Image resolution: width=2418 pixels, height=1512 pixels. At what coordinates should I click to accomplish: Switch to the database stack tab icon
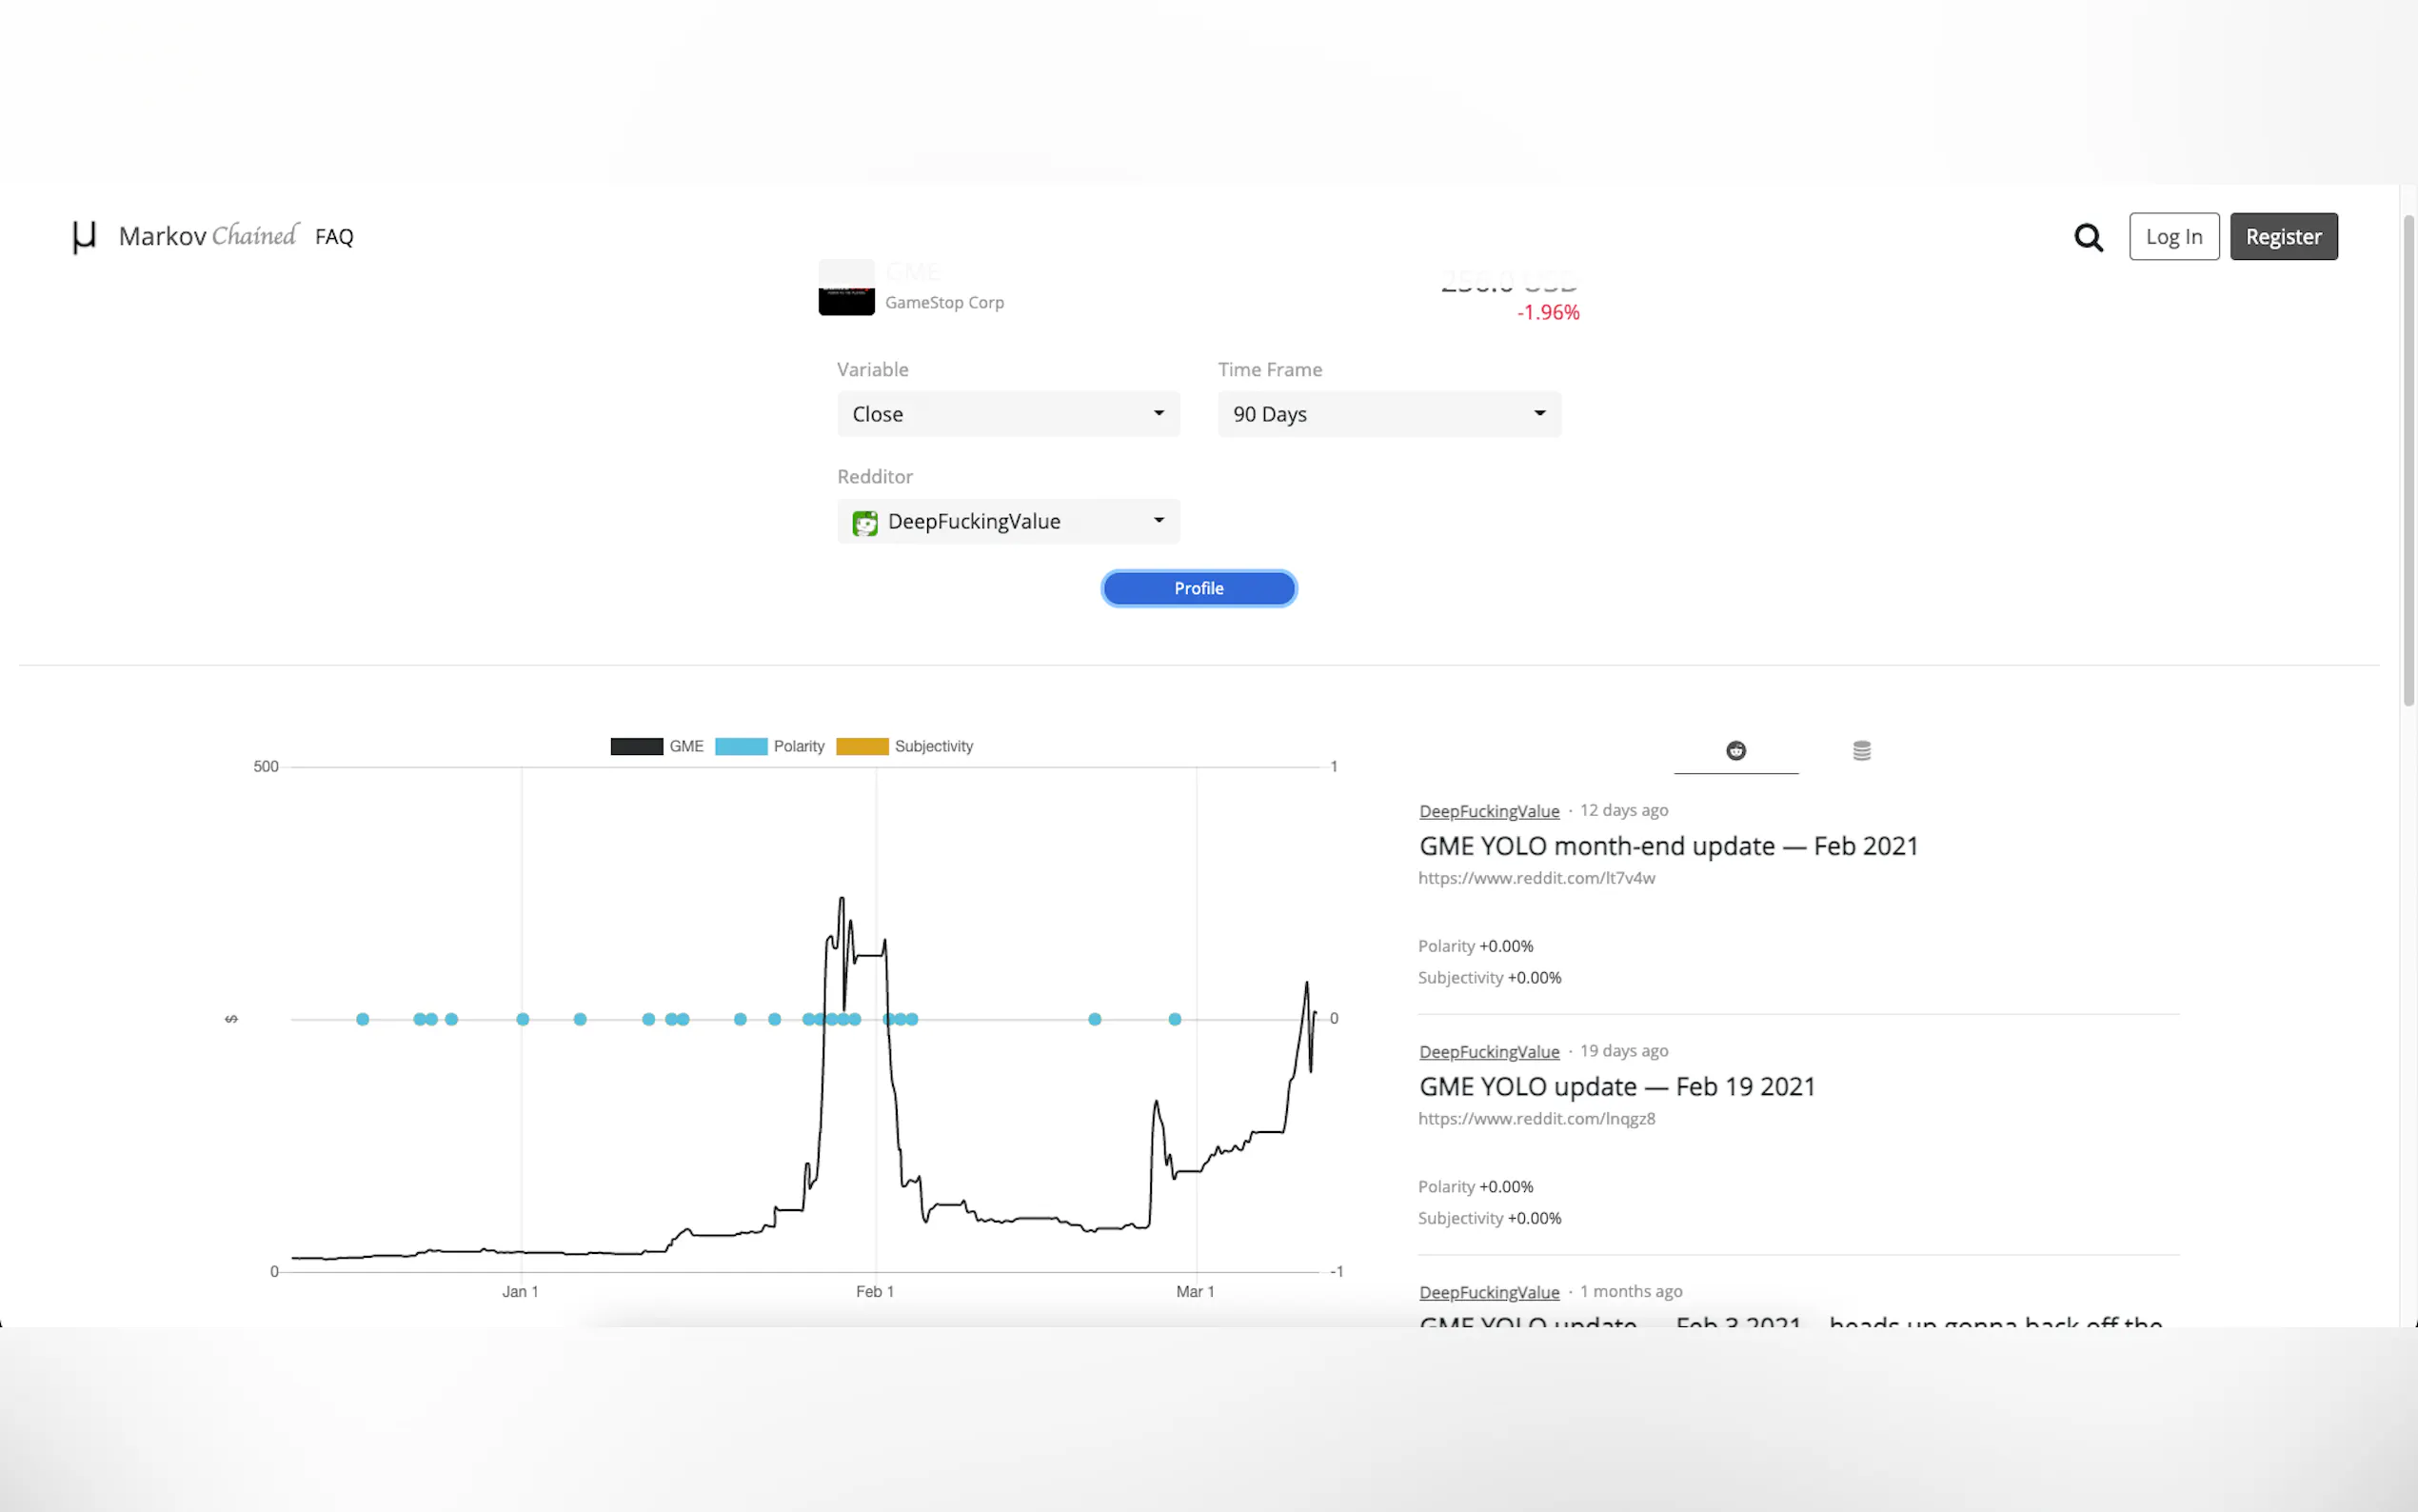(1861, 751)
